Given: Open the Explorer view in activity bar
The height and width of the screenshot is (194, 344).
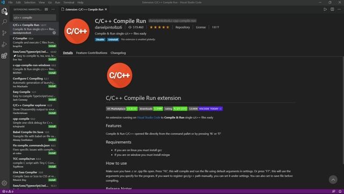Looking at the screenshot, I should [x=4, y=11].
